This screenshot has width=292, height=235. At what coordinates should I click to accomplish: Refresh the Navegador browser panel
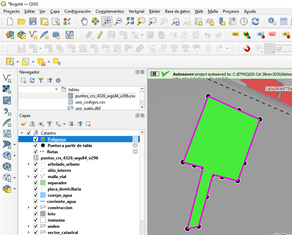pyautogui.click(x=32, y=80)
